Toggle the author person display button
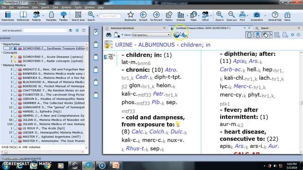The width and height of the screenshot is (303, 170). click(258, 35)
